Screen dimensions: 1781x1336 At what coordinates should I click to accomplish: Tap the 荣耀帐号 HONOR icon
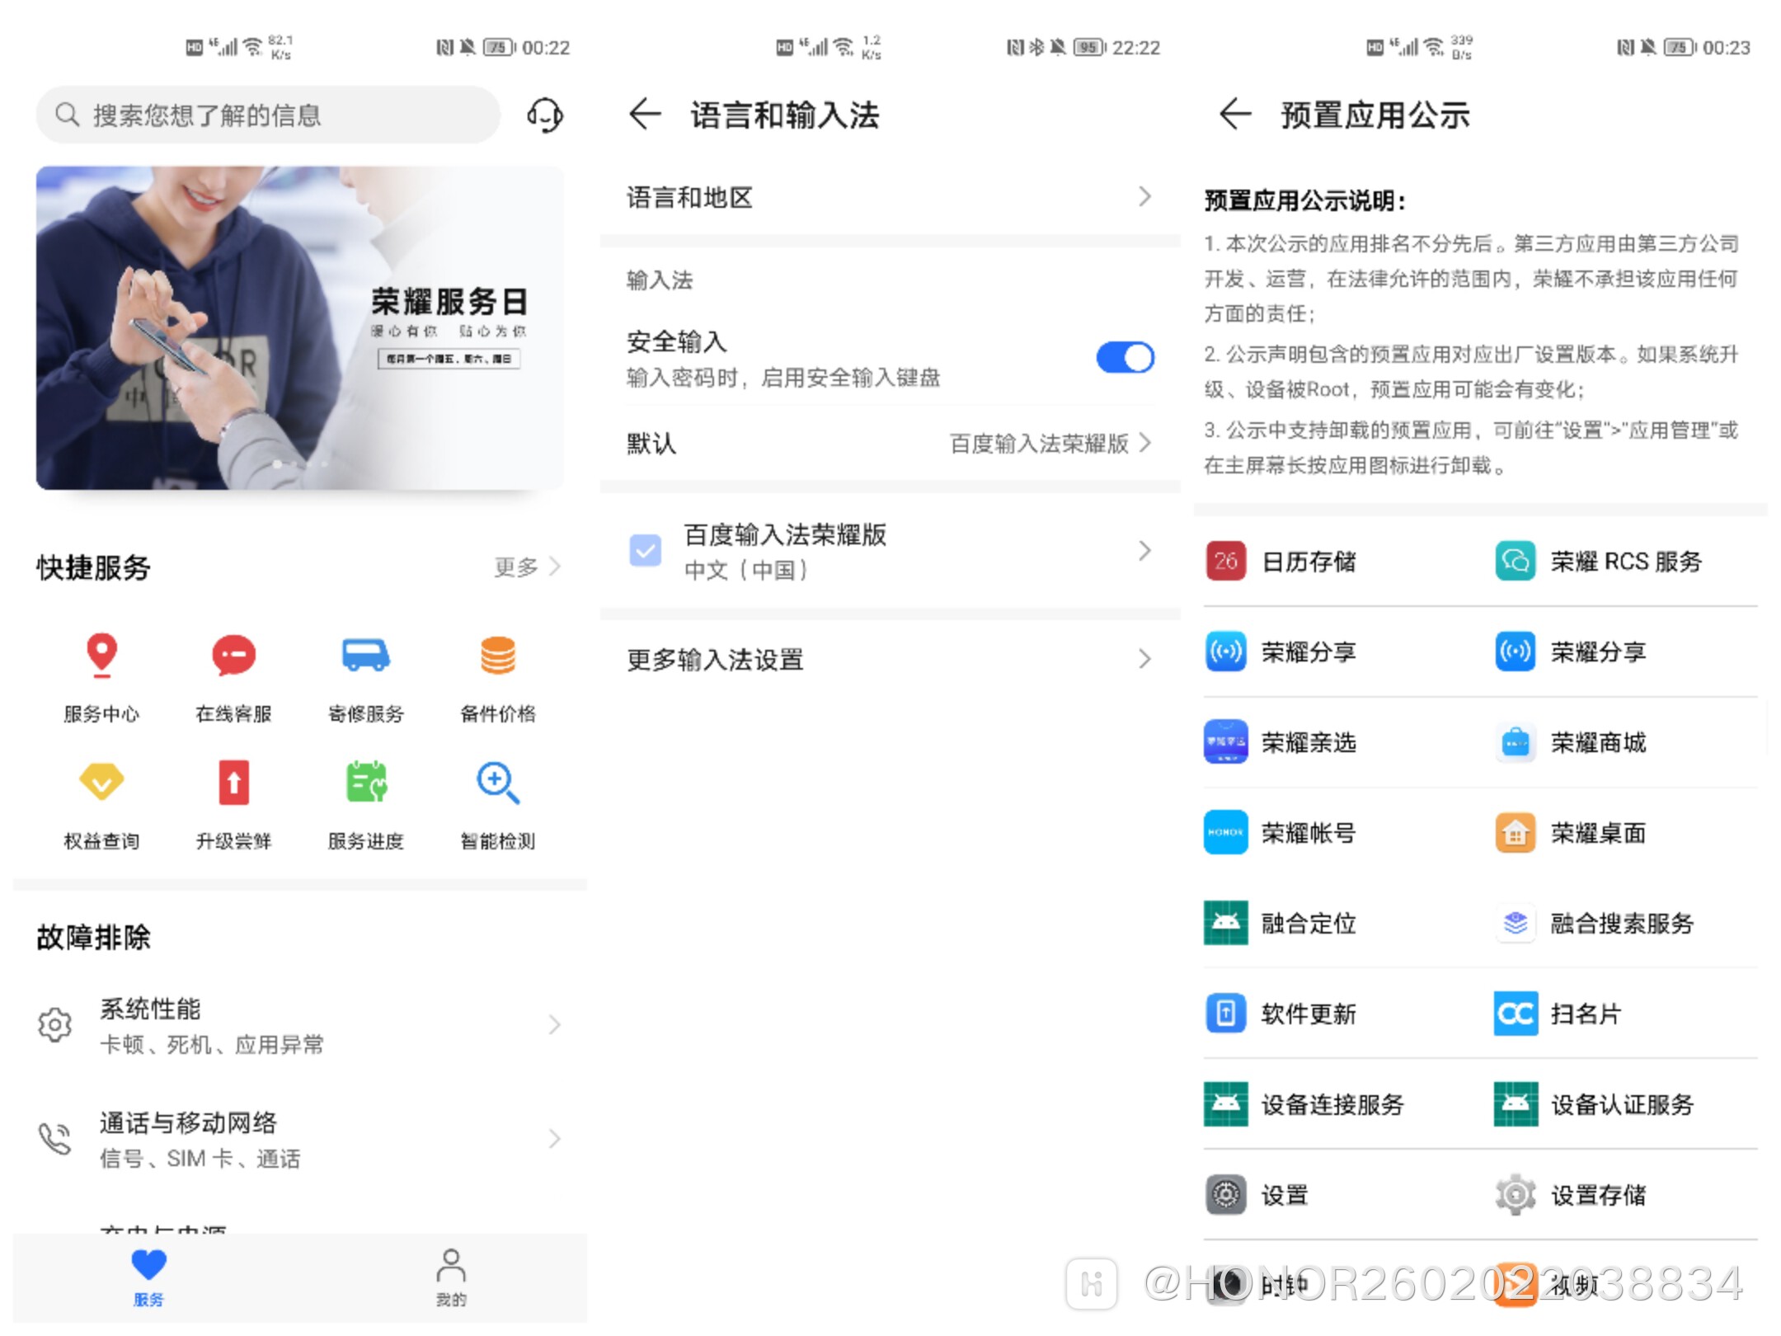(x=1225, y=833)
